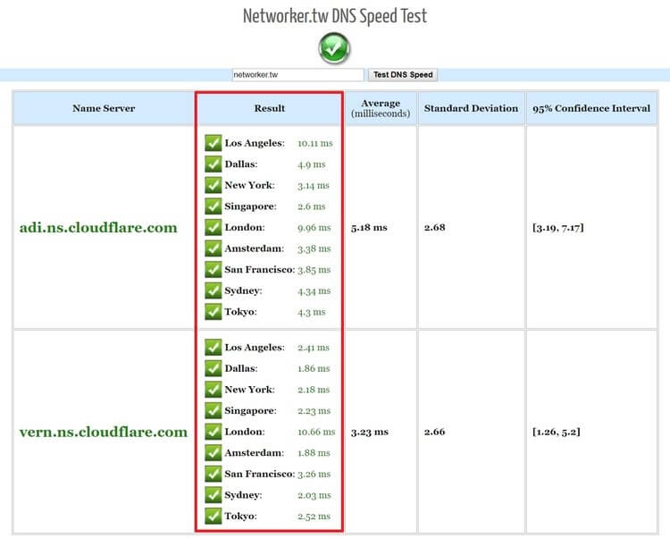Open the adi.ns.cloudflare.com name server link
This screenshot has height=538, width=670.
point(98,227)
